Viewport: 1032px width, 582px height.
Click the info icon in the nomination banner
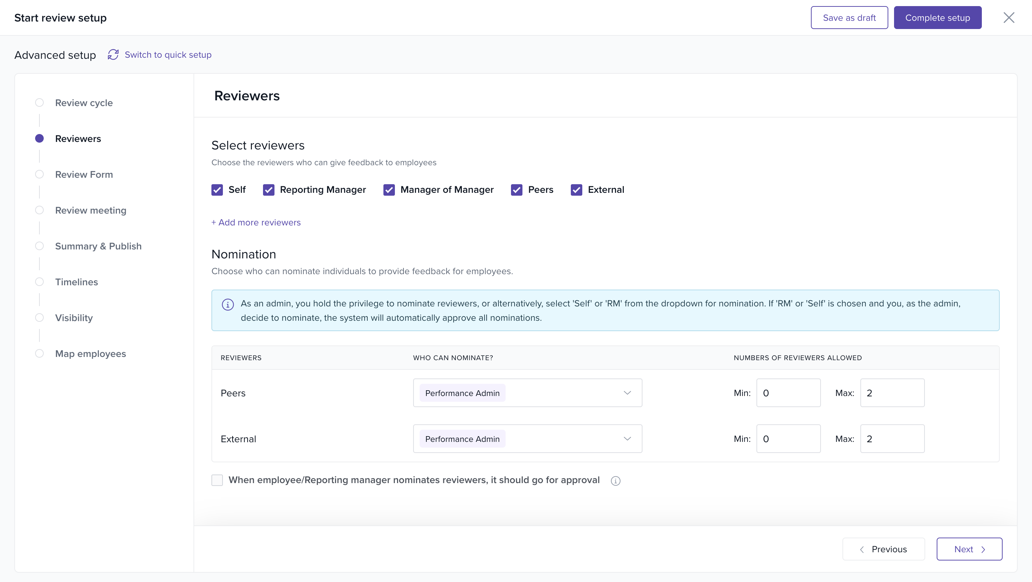(x=228, y=304)
